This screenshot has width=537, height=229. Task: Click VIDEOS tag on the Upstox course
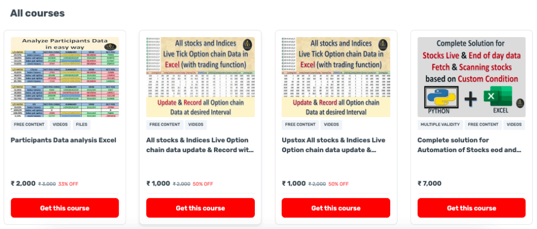[x=331, y=125]
